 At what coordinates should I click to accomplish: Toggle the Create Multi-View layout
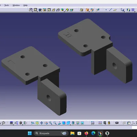coord(64,123)
